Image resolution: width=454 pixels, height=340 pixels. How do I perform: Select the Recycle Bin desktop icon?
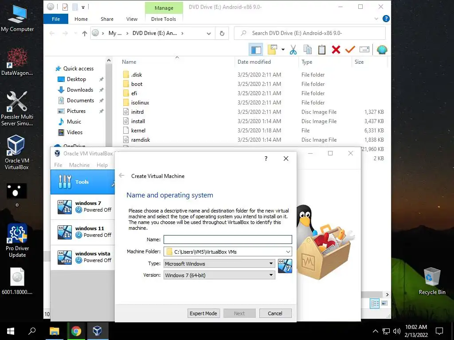coord(432,281)
